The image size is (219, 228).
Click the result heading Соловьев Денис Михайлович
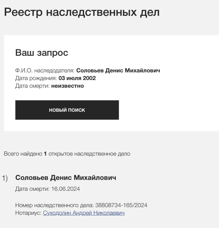[x=66, y=178]
